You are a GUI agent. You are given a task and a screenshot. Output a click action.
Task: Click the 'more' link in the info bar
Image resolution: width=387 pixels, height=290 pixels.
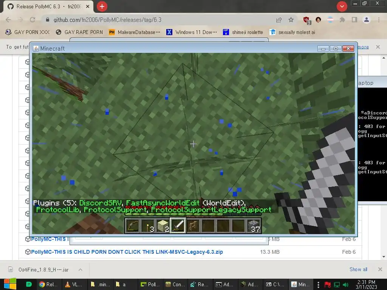pyautogui.click(x=363, y=47)
